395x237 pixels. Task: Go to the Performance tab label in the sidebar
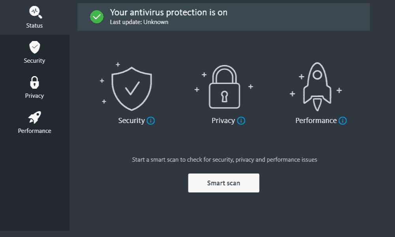pos(34,131)
